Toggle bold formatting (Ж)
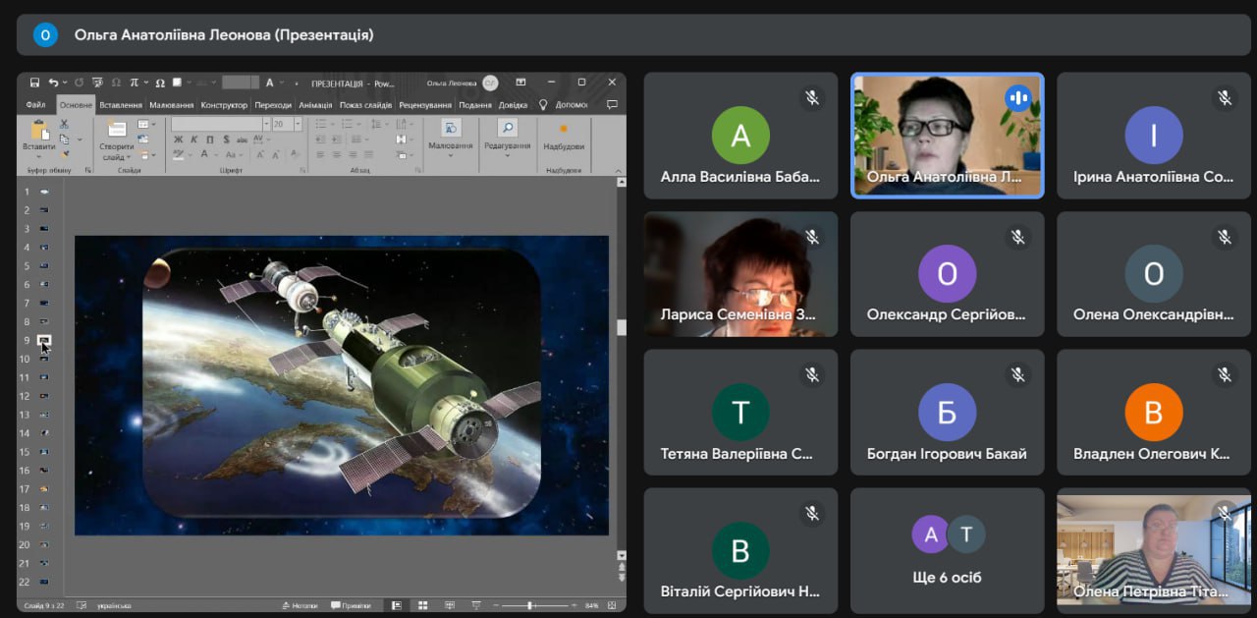The image size is (1257, 618). (x=179, y=140)
